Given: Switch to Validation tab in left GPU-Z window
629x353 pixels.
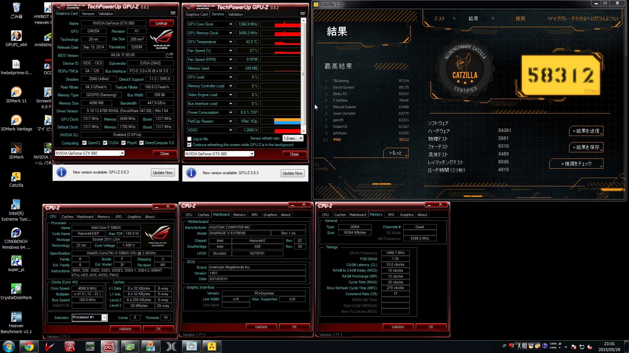Looking at the screenshot, I should pos(105,14).
